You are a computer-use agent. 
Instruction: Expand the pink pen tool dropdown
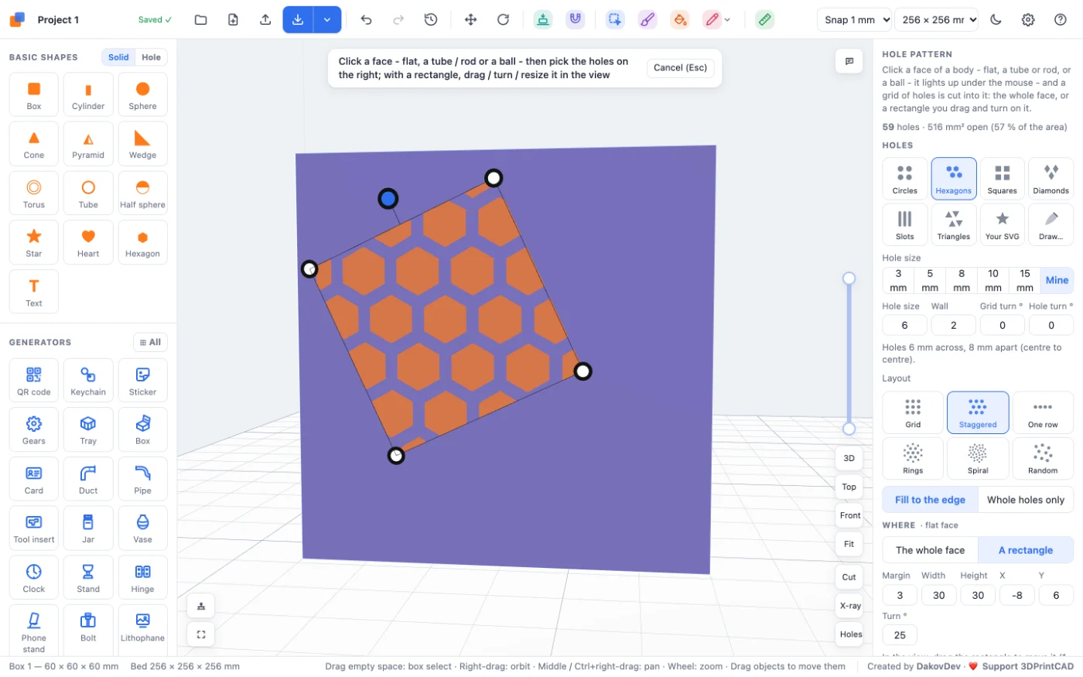727,20
